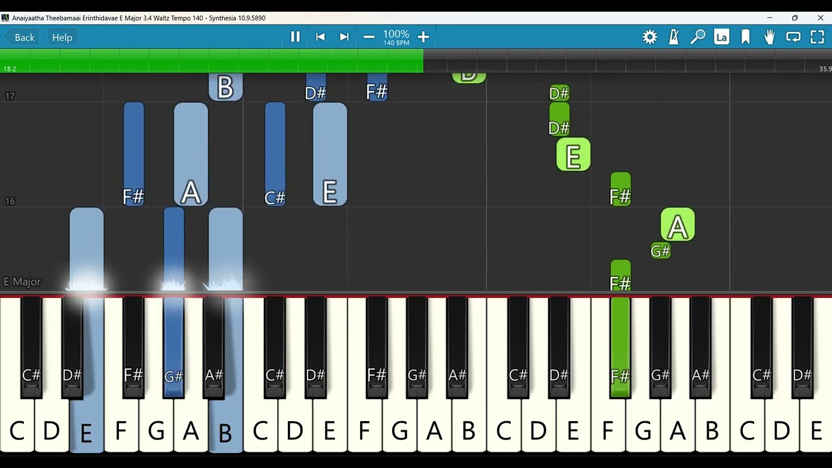The width and height of the screenshot is (832, 468).
Task: Close the Synthesia window
Action: [820, 18]
